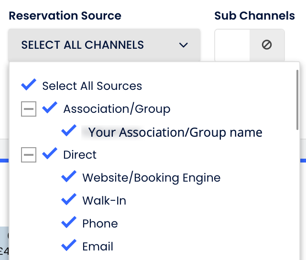Deselect the Phone source checkmark
Screen dimensions: 306x260
click(69, 223)
